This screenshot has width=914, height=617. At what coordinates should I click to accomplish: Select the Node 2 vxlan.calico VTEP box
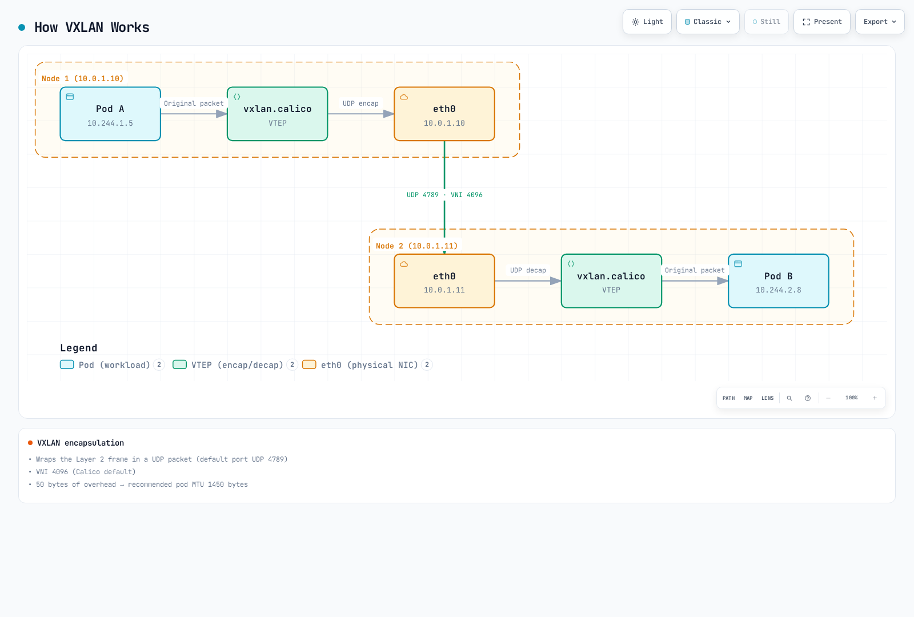pyautogui.click(x=611, y=281)
